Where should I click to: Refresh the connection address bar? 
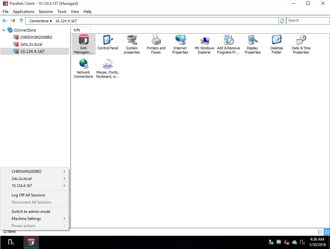pyautogui.click(x=282, y=20)
